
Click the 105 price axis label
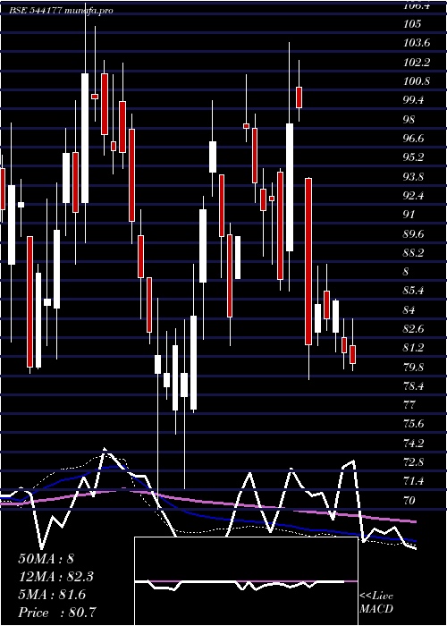coord(412,24)
